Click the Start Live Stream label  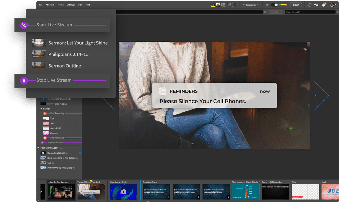point(54,25)
